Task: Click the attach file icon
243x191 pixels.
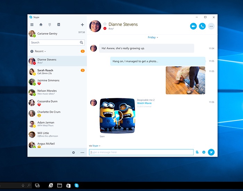Action: click(x=197, y=152)
